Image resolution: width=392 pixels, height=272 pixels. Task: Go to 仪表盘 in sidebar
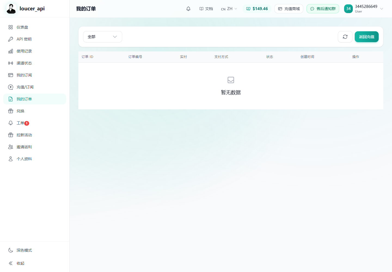[x=35, y=27]
